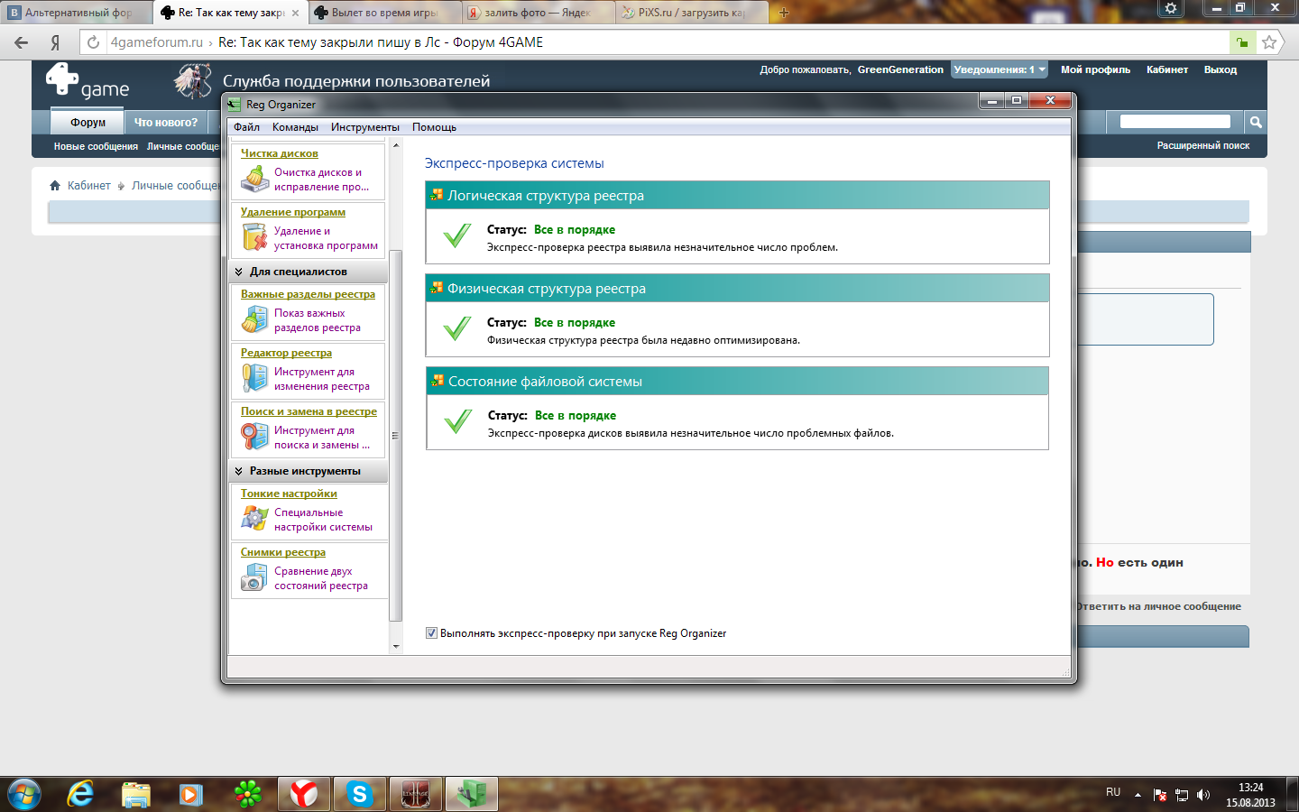Open Windows Media Player from taskbar
Viewport: 1299px width, 812px height.
click(191, 794)
